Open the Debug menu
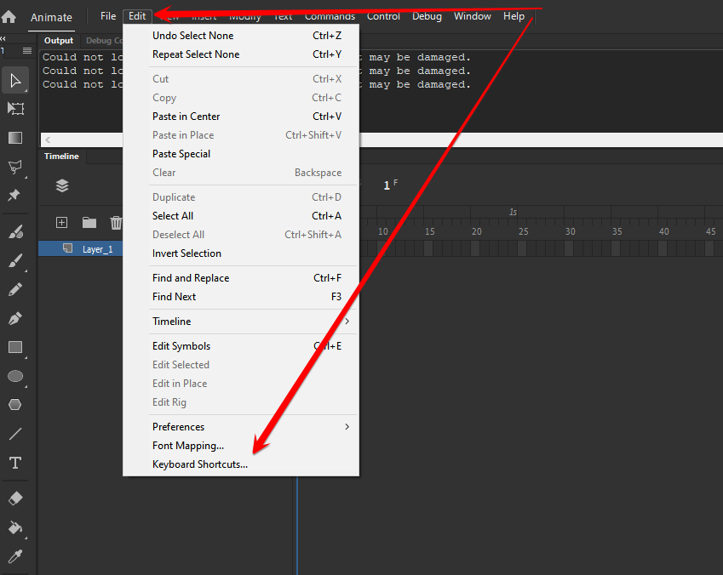Viewport: 723px width, 575px height. (x=427, y=16)
